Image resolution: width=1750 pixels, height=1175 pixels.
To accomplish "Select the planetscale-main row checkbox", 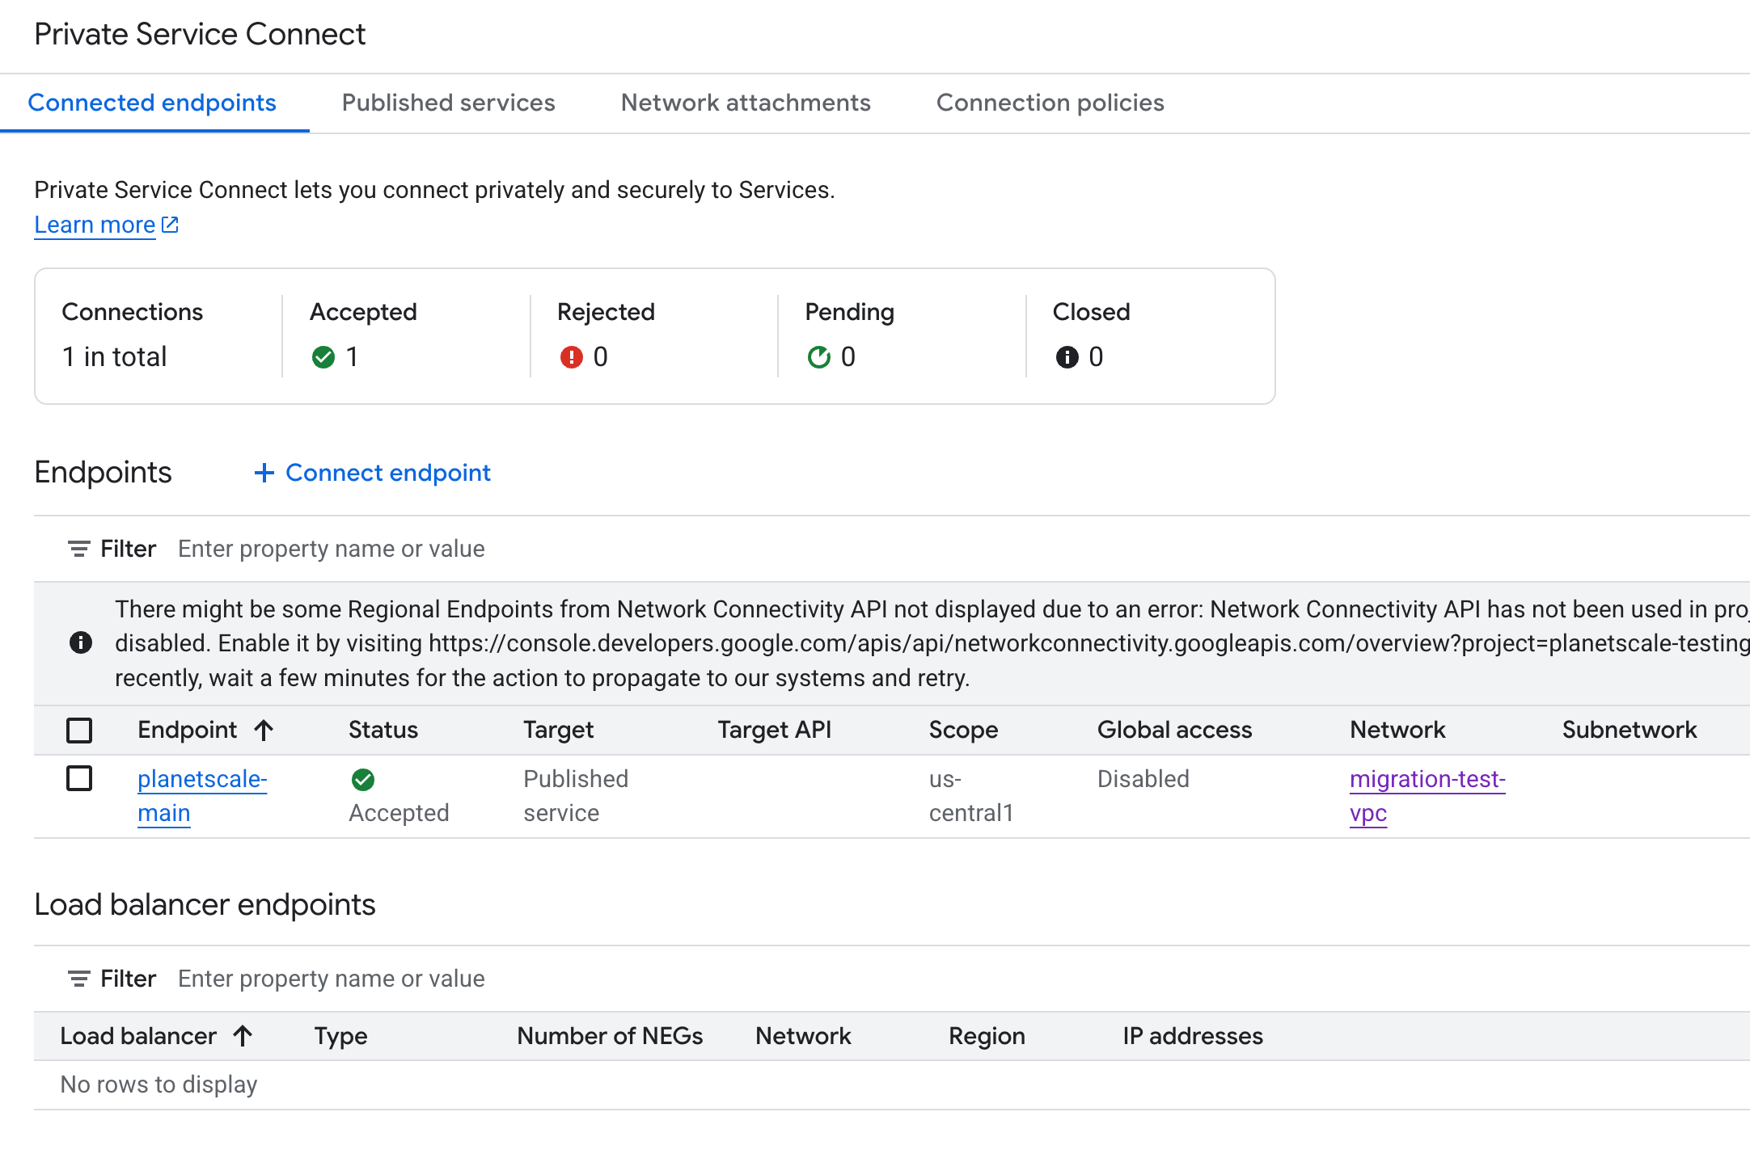I will point(78,779).
